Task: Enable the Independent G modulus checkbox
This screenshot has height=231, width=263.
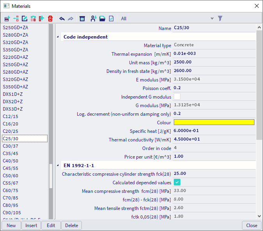Action: (177, 97)
